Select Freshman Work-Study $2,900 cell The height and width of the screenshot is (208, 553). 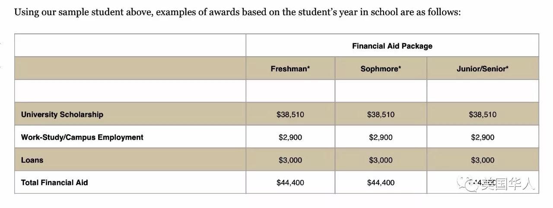click(x=290, y=138)
